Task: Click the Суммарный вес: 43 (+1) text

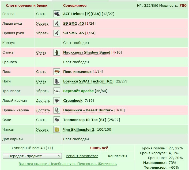Action: [x=32, y=148]
